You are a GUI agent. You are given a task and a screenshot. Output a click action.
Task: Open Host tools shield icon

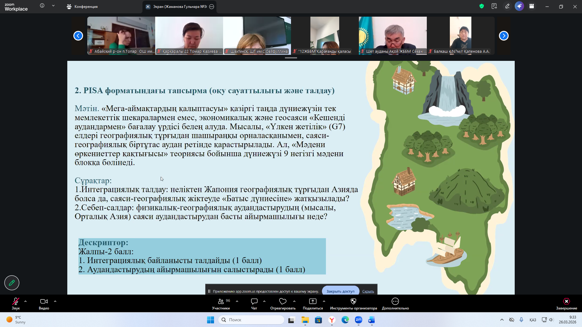click(353, 302)
